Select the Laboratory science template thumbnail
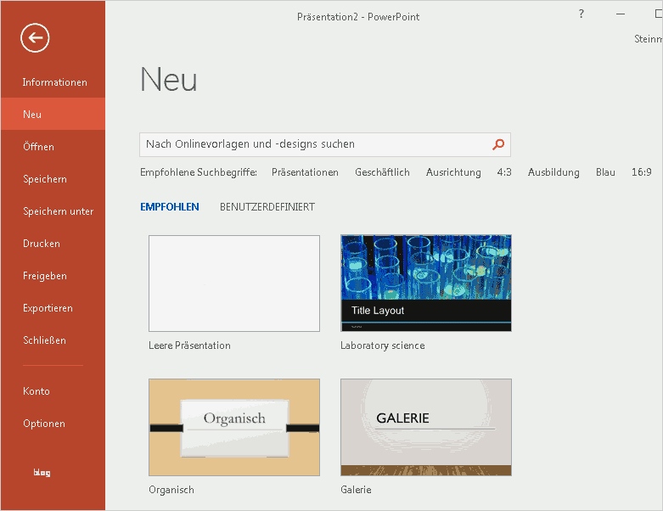Image resolution: width=663 pixels, height=511 pixels. [x=426, y=284]
